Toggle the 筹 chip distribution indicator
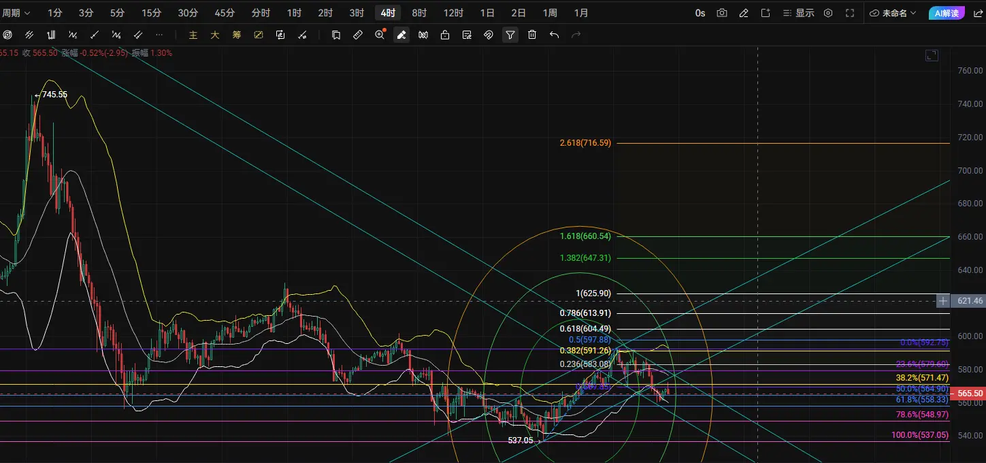This screenshot has height=463, width=986. click(x=237, y=35)
